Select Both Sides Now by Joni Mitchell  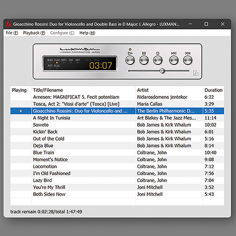49,194
